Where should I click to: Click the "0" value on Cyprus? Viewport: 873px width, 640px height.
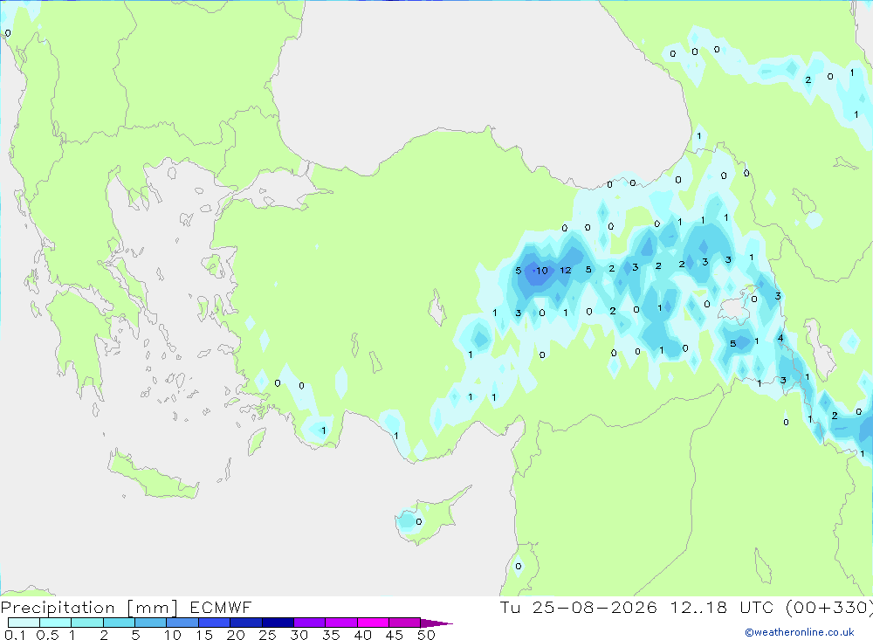419,522
